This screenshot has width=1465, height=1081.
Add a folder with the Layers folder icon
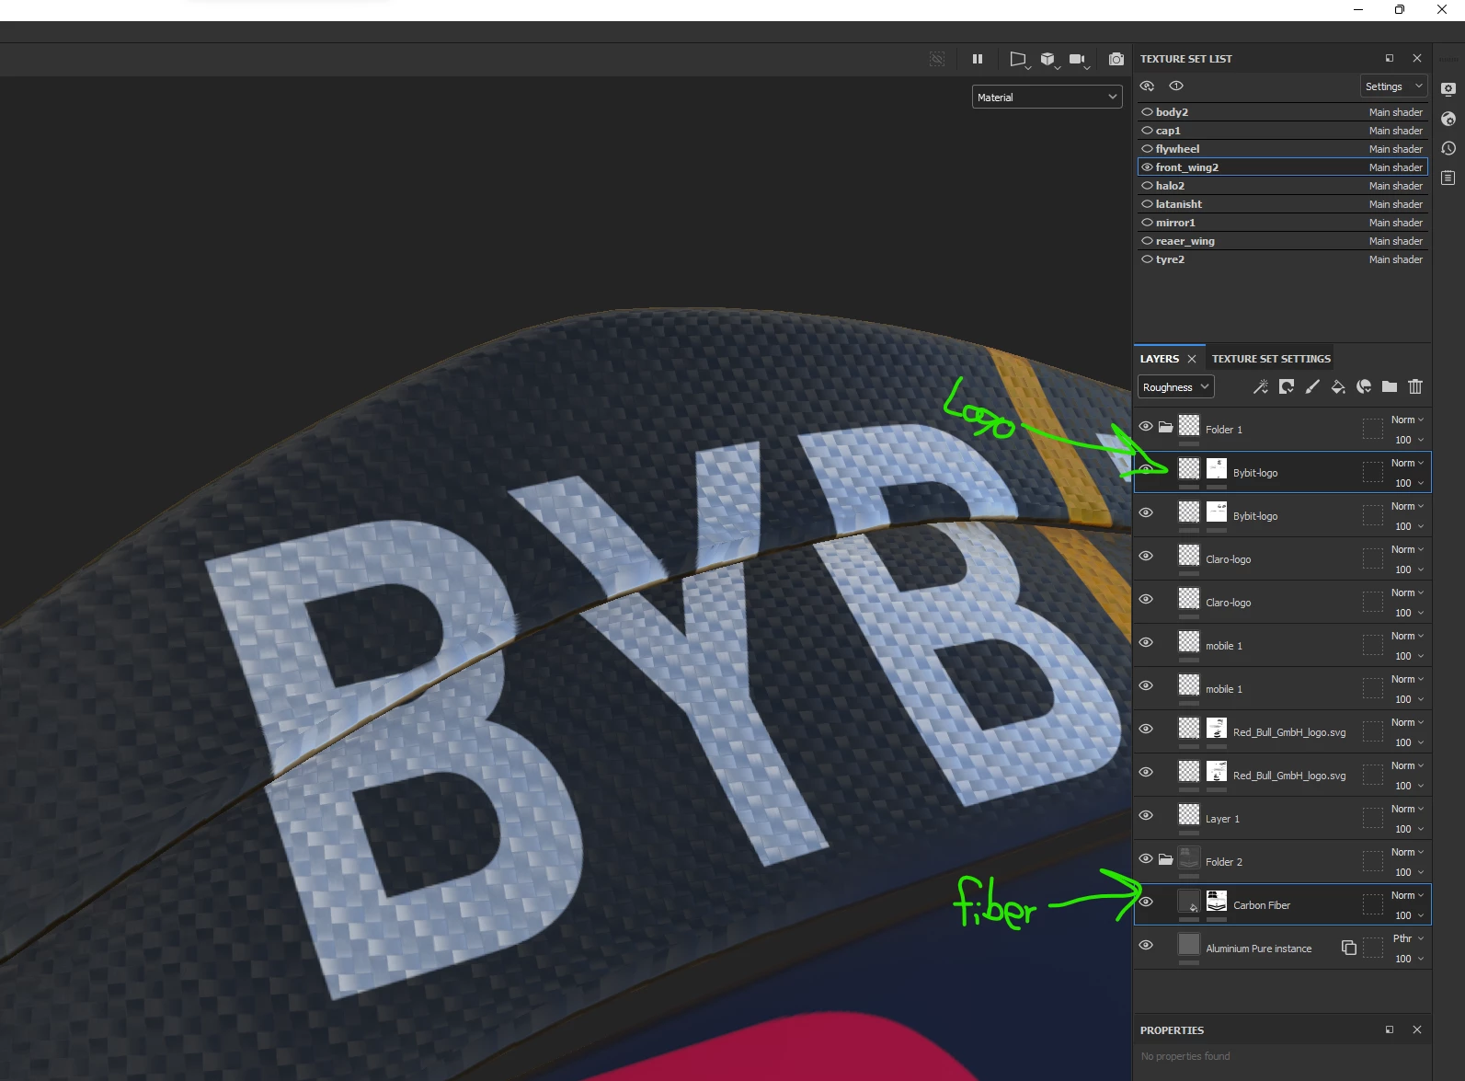click(1390, 386)
